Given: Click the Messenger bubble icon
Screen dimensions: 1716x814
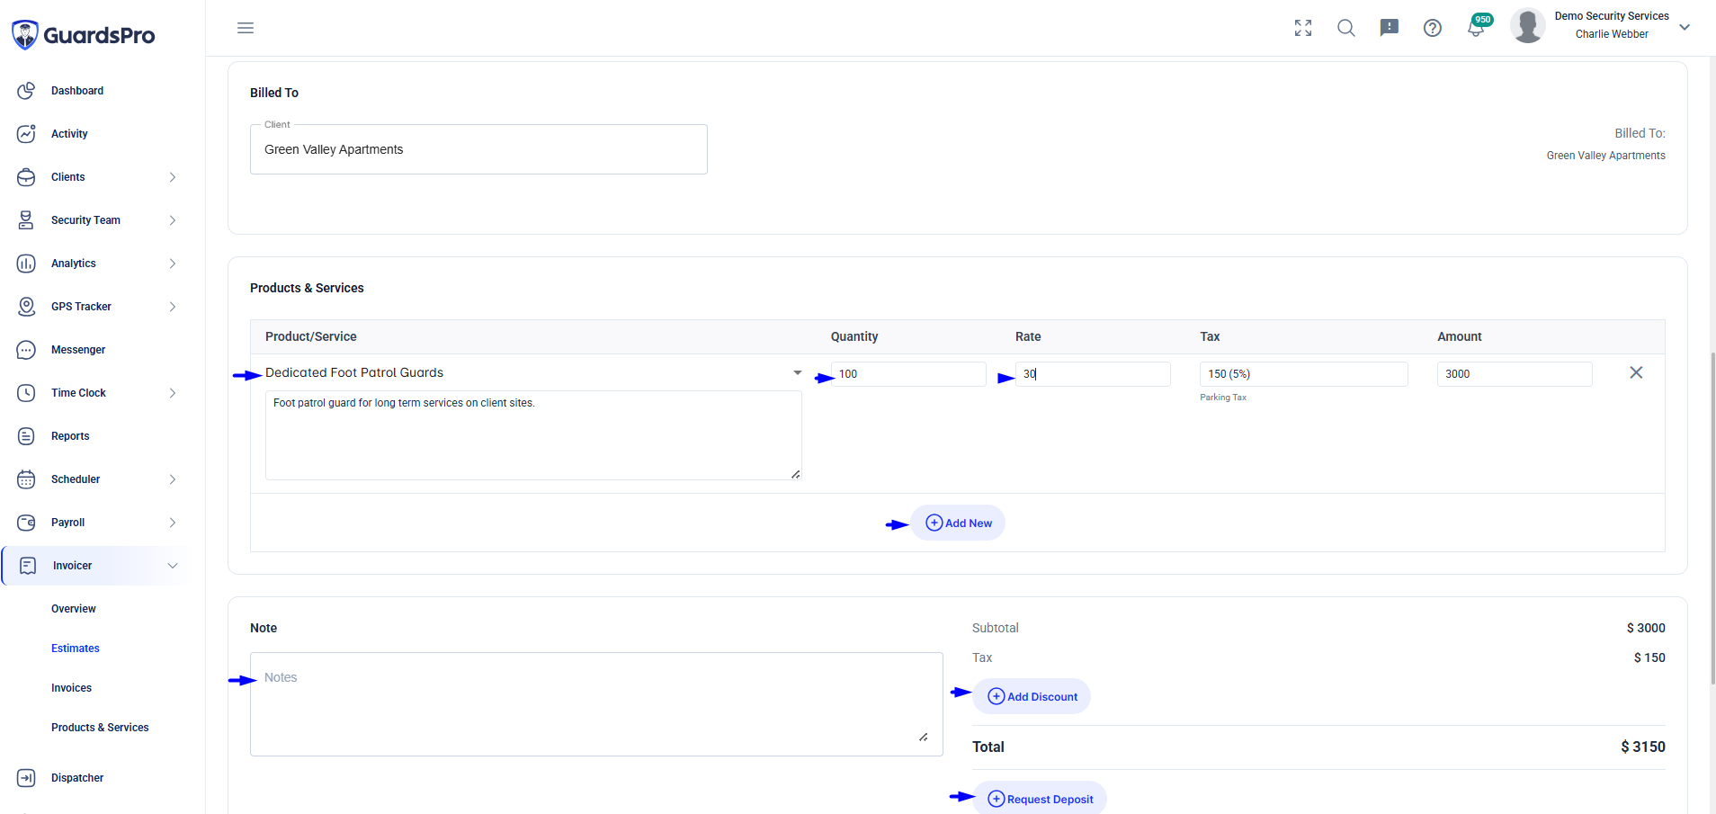Looking at the screenshot, I should (26, 350).
